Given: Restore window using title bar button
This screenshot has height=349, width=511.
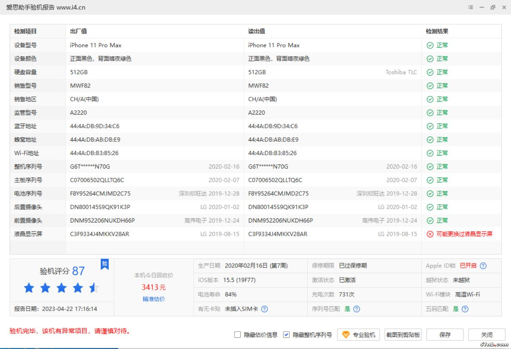Looking at the screenshot, I should 493,7.
